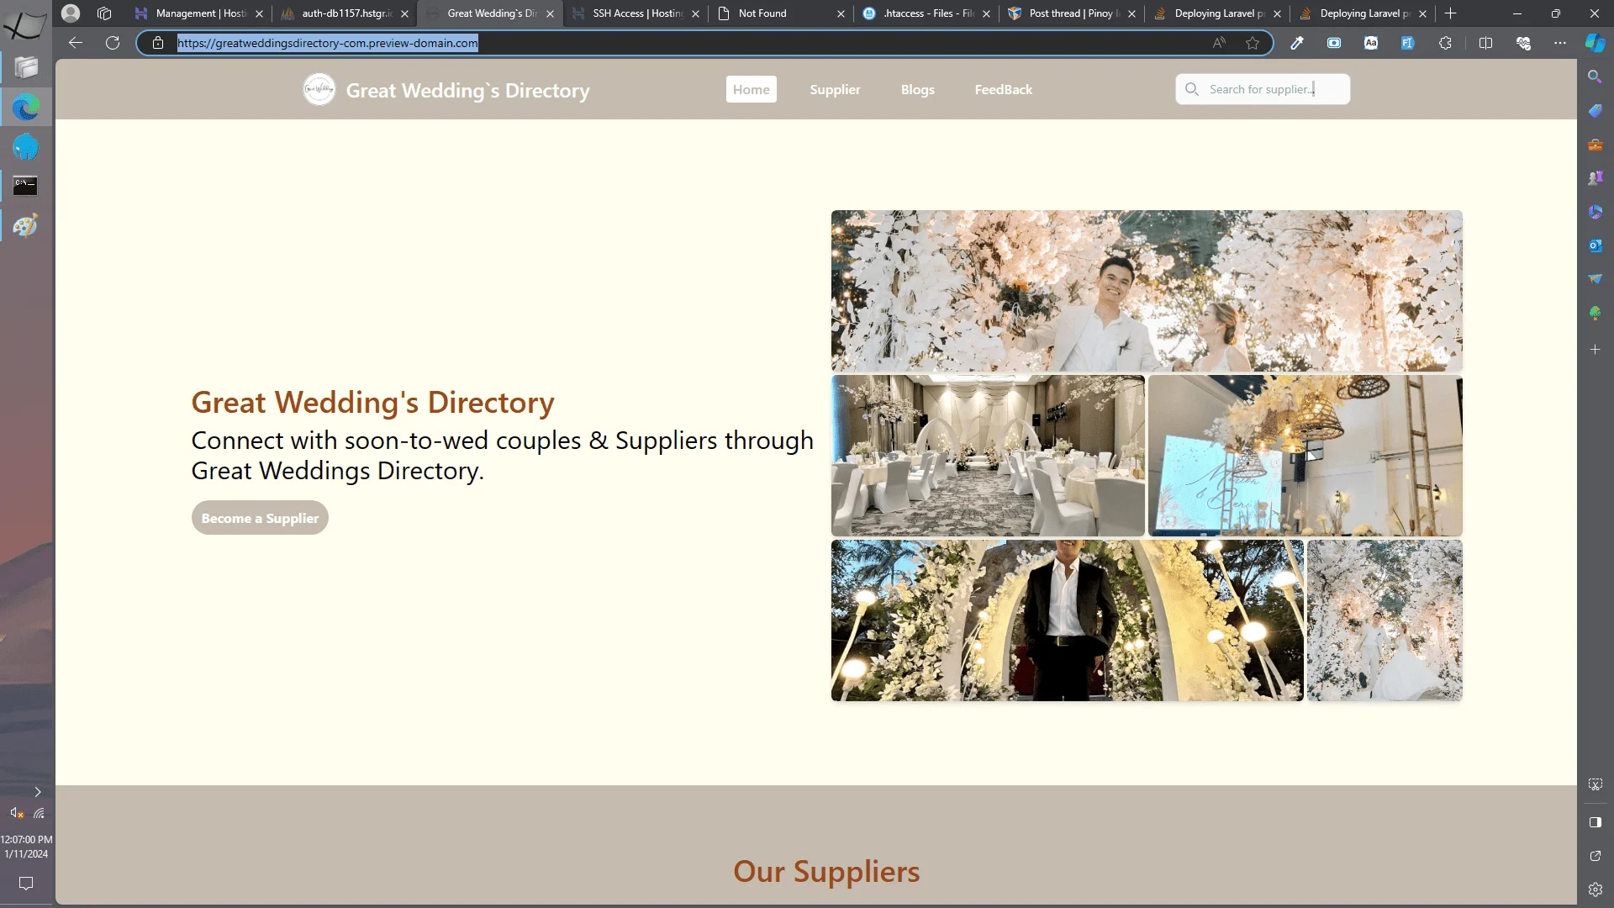Switch to the SSH Access tab
1614x908 pixels.
(x=636, y=13)
